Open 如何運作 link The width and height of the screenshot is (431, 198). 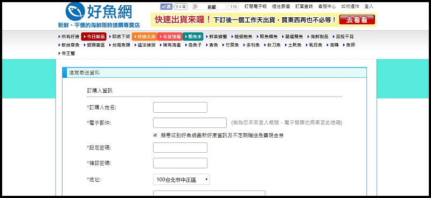[x=350, y=6]
